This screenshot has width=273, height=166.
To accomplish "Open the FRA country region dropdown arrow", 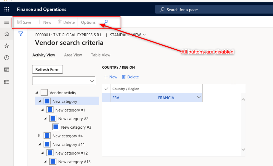I will tap(199, 98).
